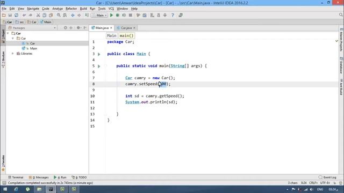Run Main with the green play button

pyautogui.click(x=111, y=15)
